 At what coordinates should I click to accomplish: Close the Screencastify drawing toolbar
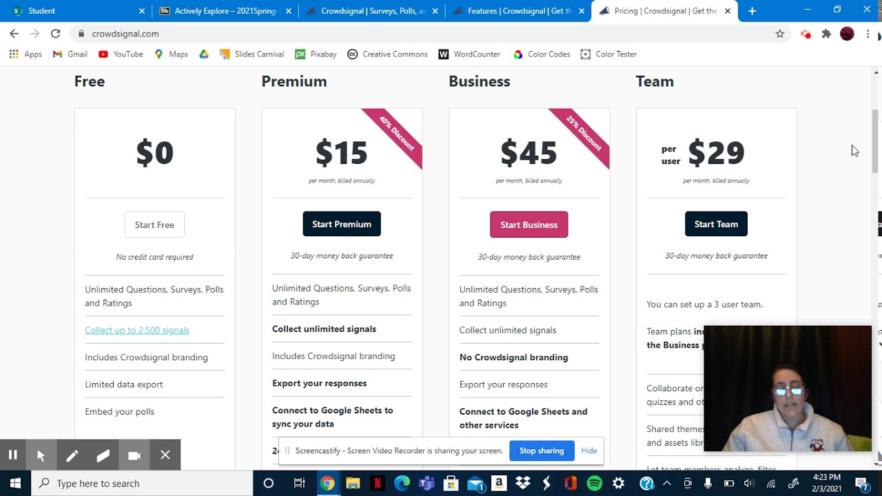(x=165, y=455)
